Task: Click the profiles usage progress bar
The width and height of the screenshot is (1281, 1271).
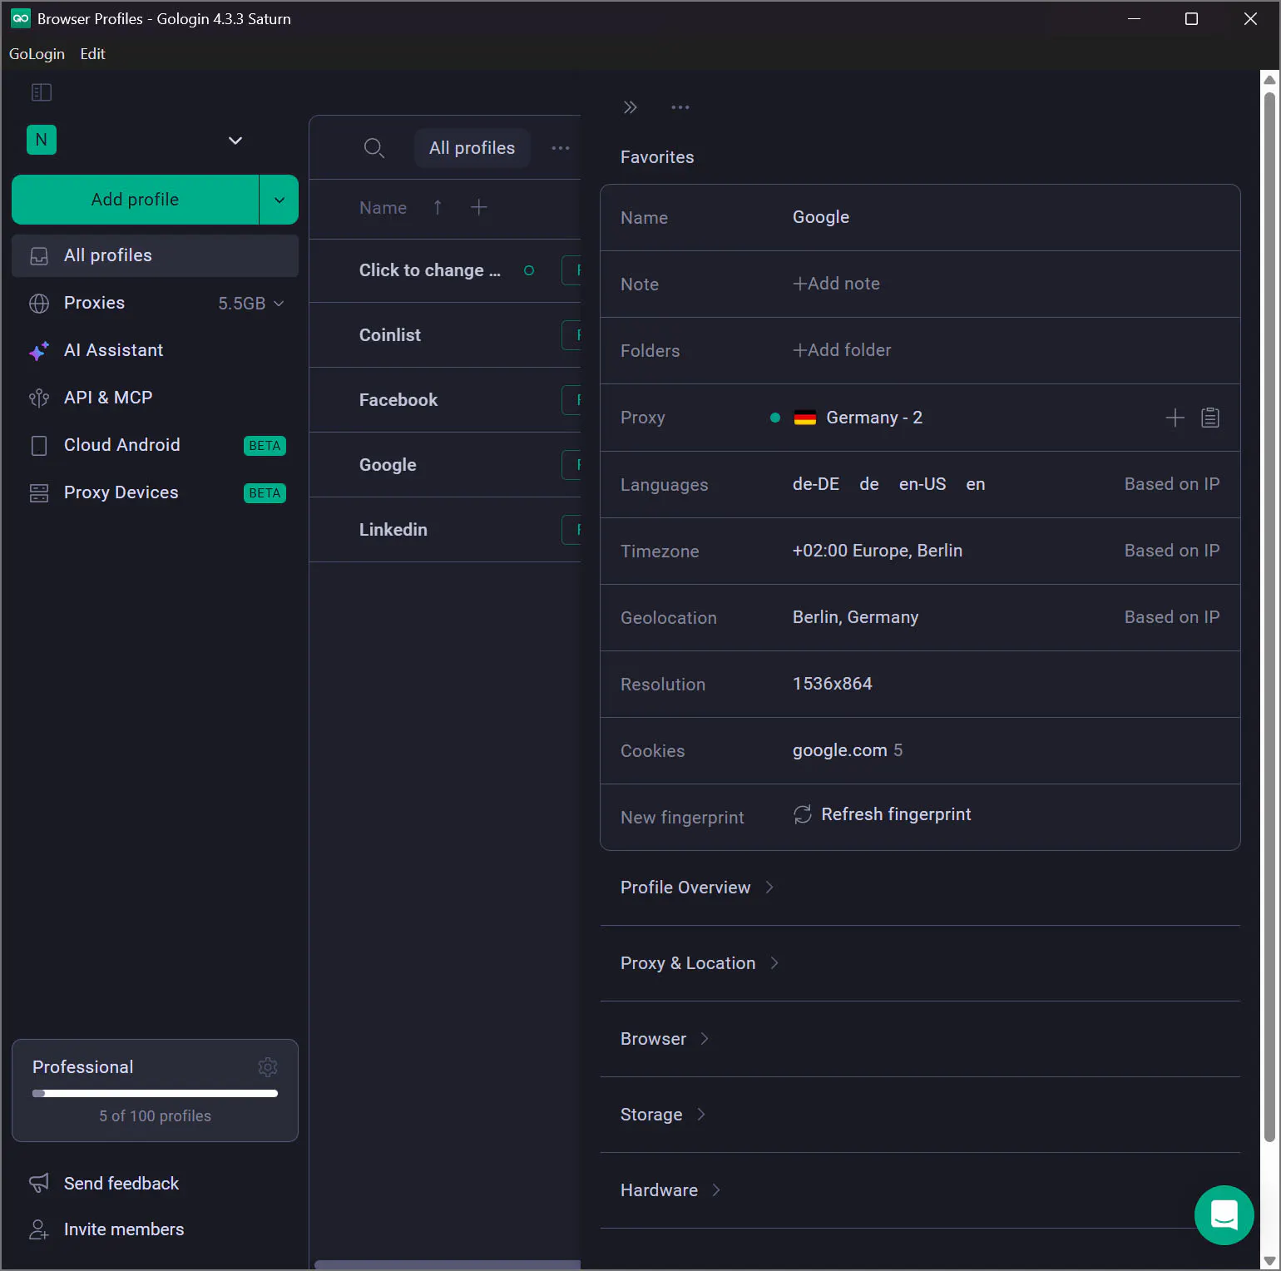Action: click(155, 1093)
